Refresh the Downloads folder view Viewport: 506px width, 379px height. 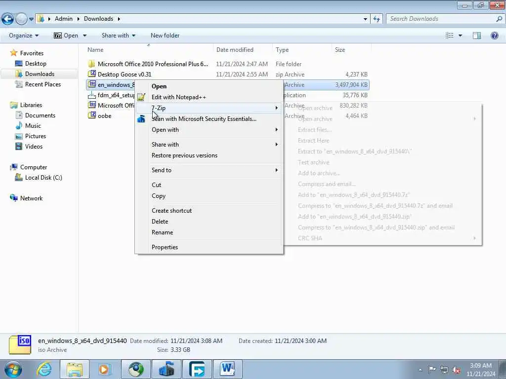pyautogui.click(x=377, y=19)
